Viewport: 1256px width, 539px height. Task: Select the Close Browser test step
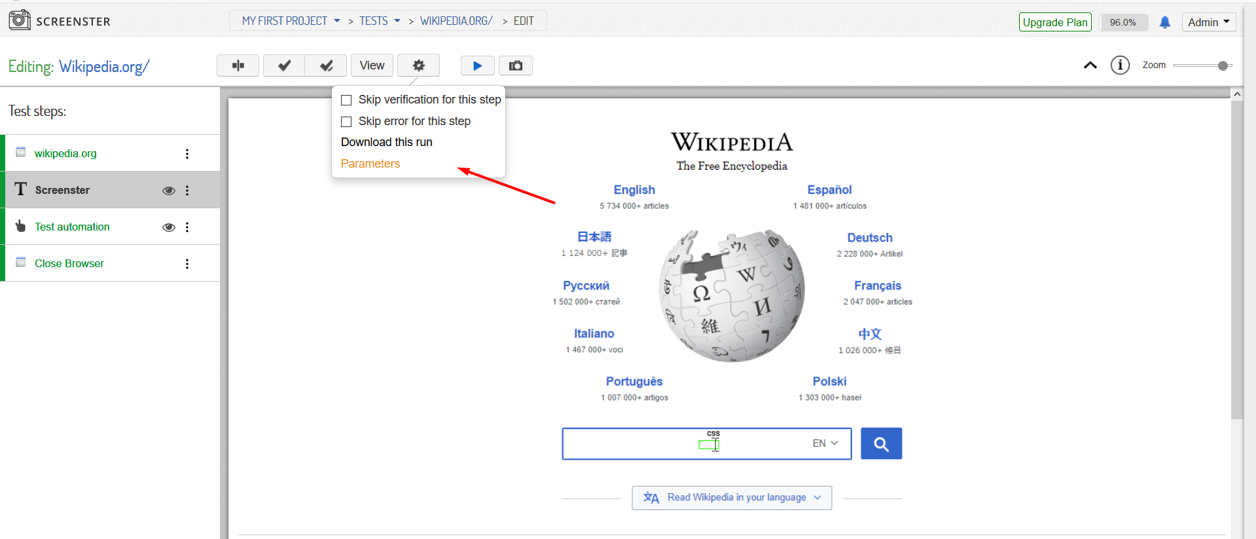110,263
